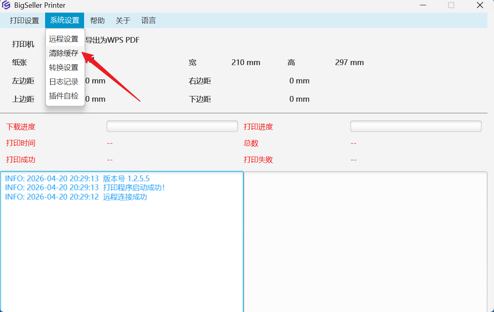Click the width value 210 mm

coord(246,63)
